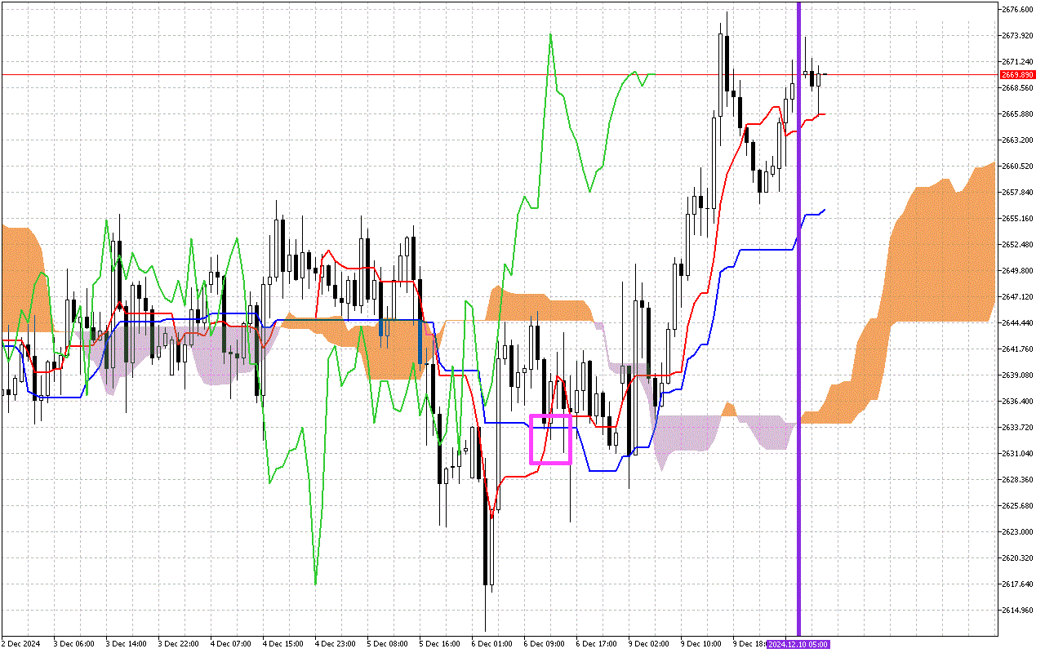The height and width of the screenshot is (653, 1045).
Task: Pick price level 2644.440 on the axis
Action: pyautogui.click(x=1016, y=323)
